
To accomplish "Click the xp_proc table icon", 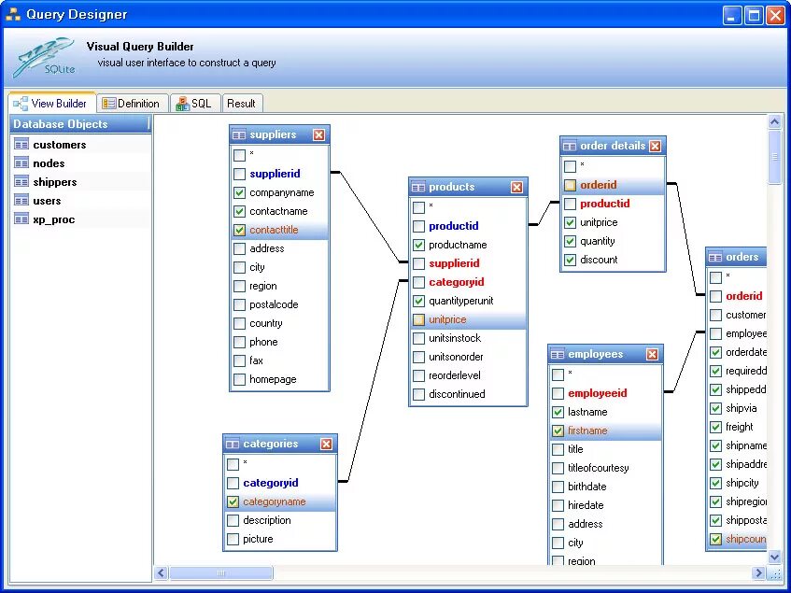I will [x=21, y=219].
